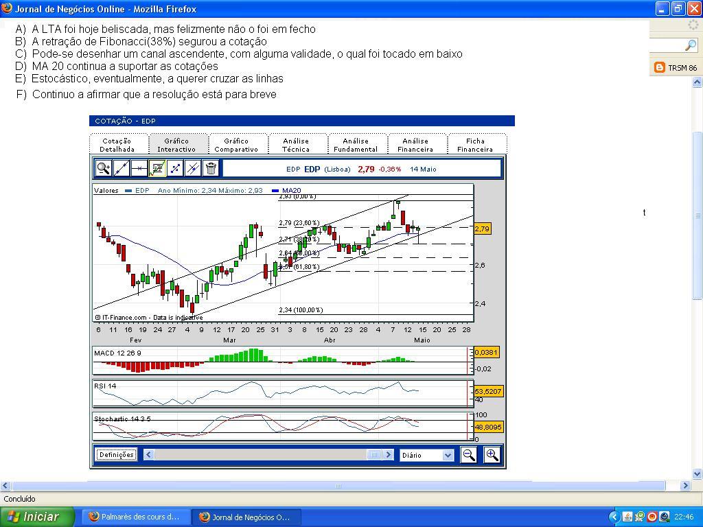Click the page vertical scrollbar down arrow
703x527 pixels.
coord(698,473)
